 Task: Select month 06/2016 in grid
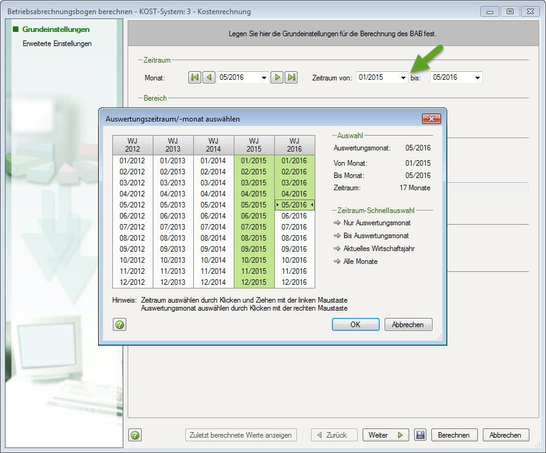(294, 216)
